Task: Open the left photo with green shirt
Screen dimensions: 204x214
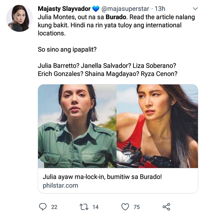Action: click(77, 126)
